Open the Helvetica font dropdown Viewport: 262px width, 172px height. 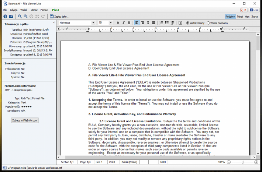point(93,23)
